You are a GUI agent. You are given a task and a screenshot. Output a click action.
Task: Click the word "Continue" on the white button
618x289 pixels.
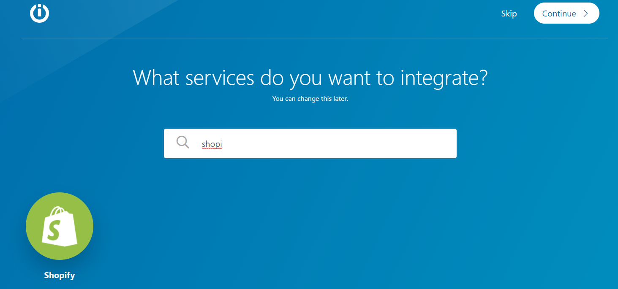pyautogui.click(x=559, y=14)
